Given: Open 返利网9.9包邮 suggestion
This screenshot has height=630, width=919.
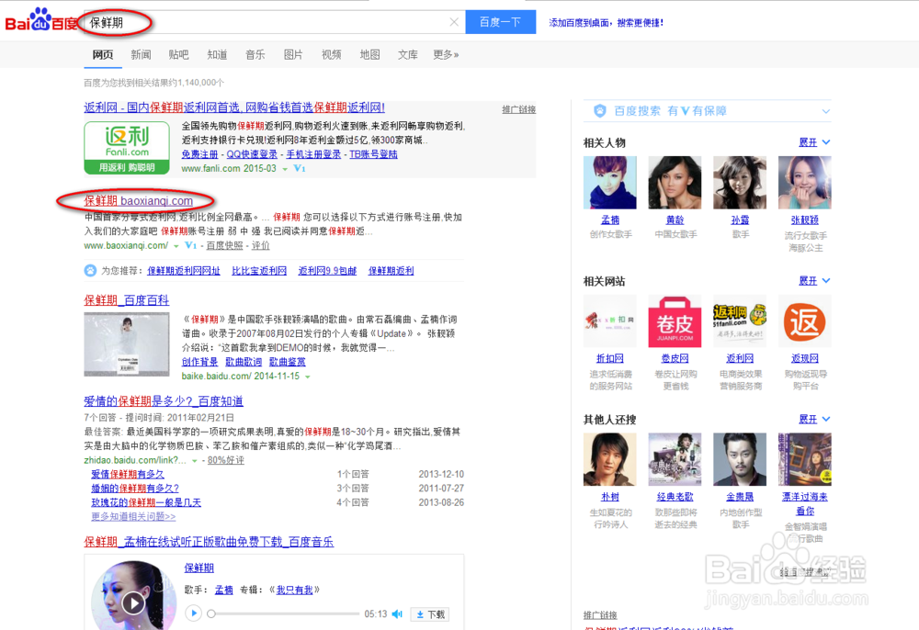Looking at the screenshot, I should coord(327,271).
